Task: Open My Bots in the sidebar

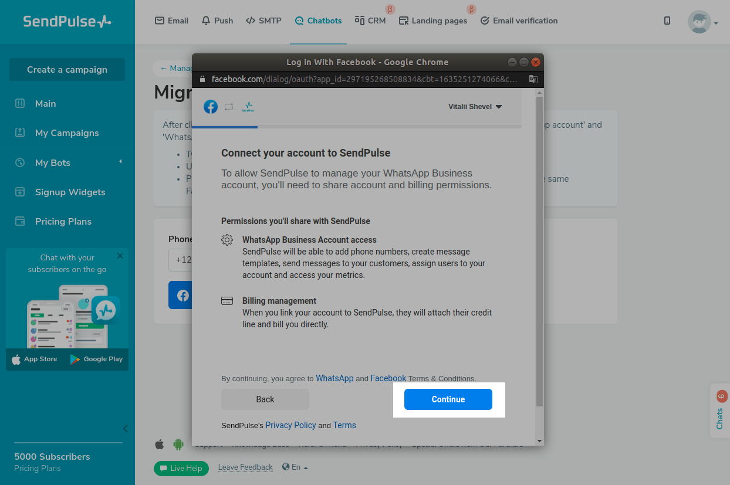Action: (53, 163)
